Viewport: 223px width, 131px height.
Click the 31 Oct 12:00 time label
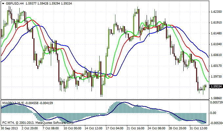[198, 128]
